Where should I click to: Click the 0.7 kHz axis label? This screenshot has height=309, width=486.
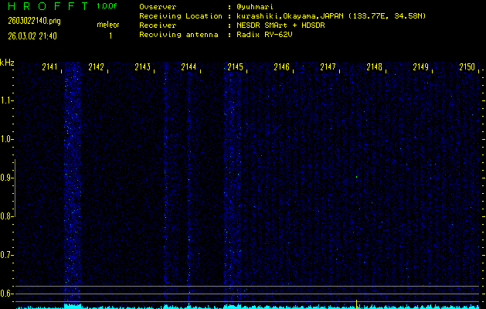coord(5,255)
